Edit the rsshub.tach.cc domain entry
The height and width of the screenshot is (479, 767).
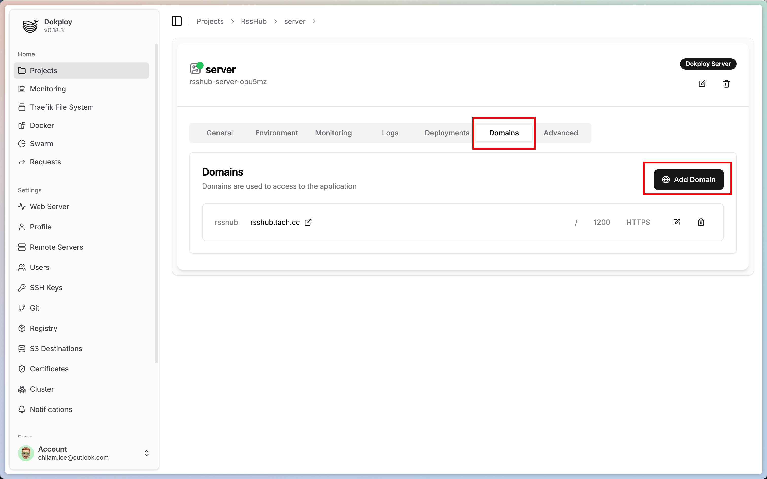point(677,222)
